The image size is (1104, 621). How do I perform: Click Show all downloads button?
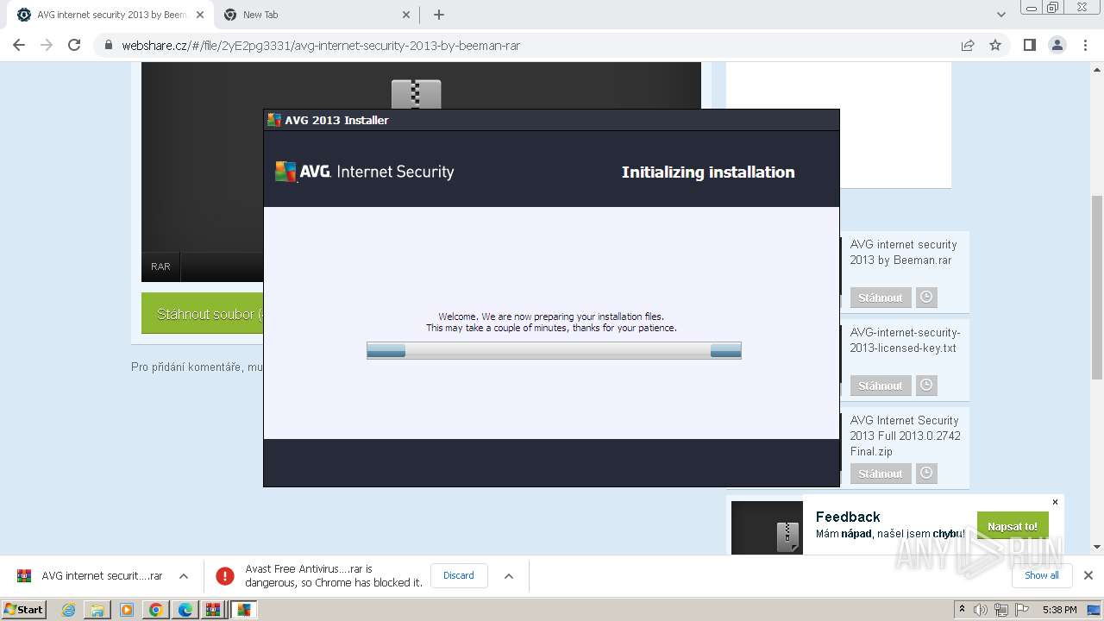click(x=1042, y=575)
